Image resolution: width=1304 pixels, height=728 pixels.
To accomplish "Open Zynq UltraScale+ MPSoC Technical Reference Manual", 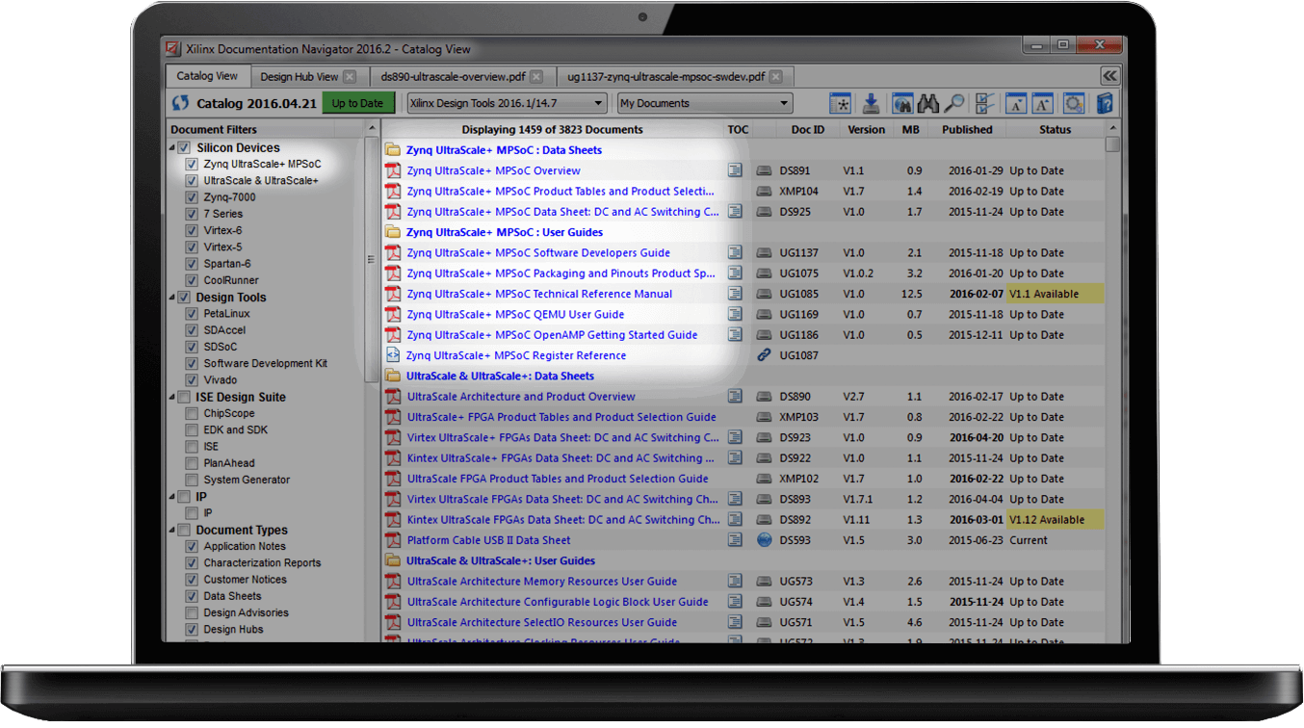I will (539, 295).
